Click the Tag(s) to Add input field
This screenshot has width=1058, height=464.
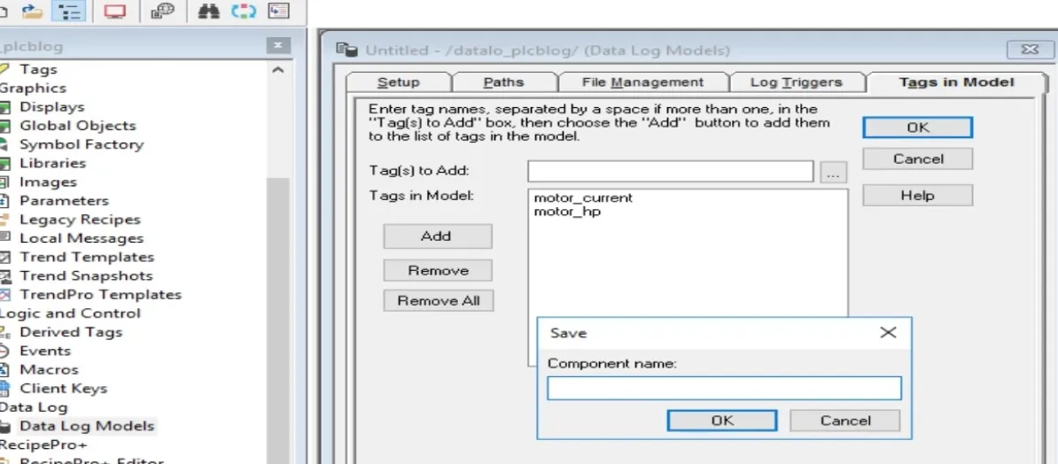click(x=670, y=171)
